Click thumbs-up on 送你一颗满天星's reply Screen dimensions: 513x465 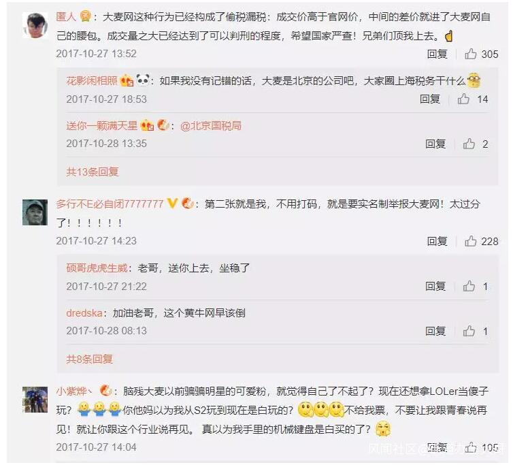[x=469, y=144]
